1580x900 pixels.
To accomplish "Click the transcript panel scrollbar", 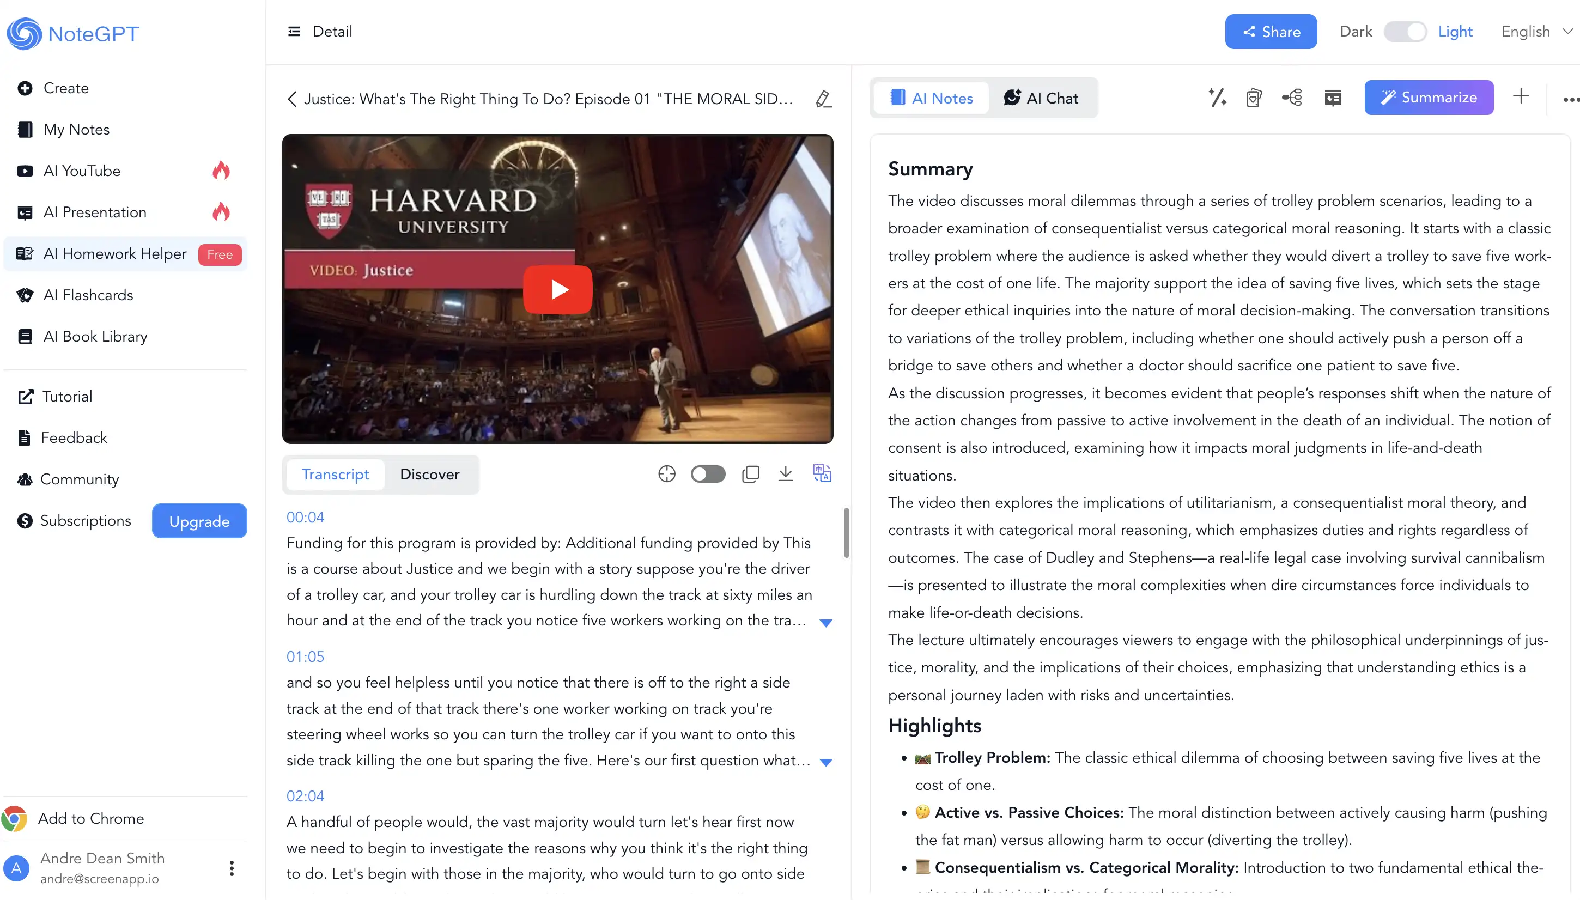I will [846, 533].
